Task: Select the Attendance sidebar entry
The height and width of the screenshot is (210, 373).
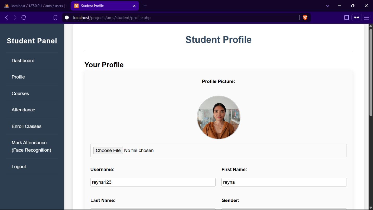Action: tap(23, 110)
